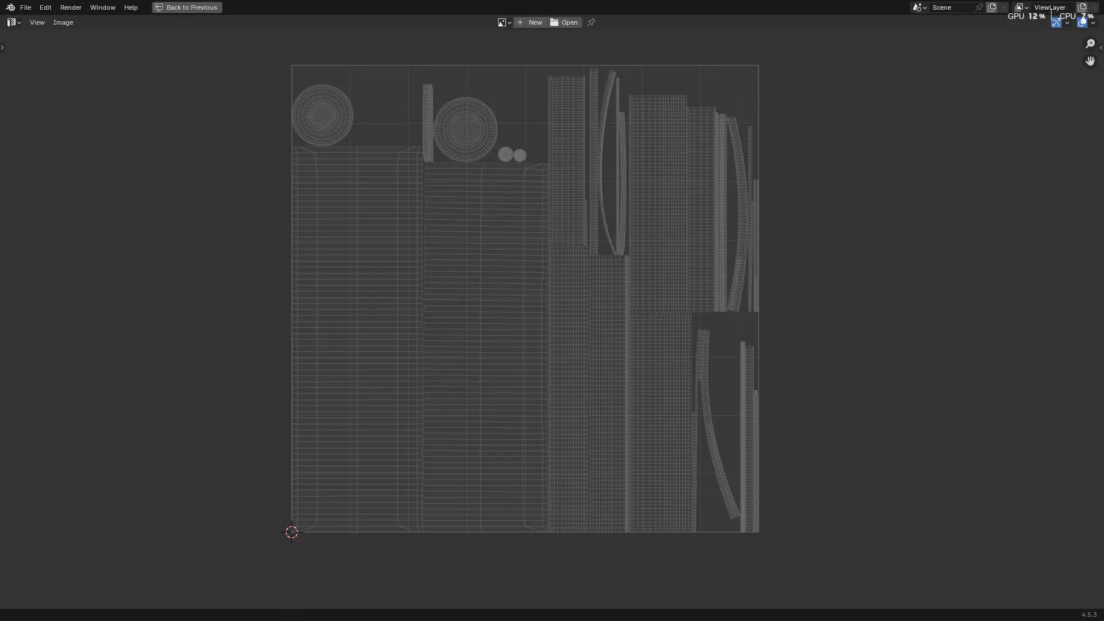1104x621 pixels.
Task: Click the new view layer icon
Action: (1082, 7)
